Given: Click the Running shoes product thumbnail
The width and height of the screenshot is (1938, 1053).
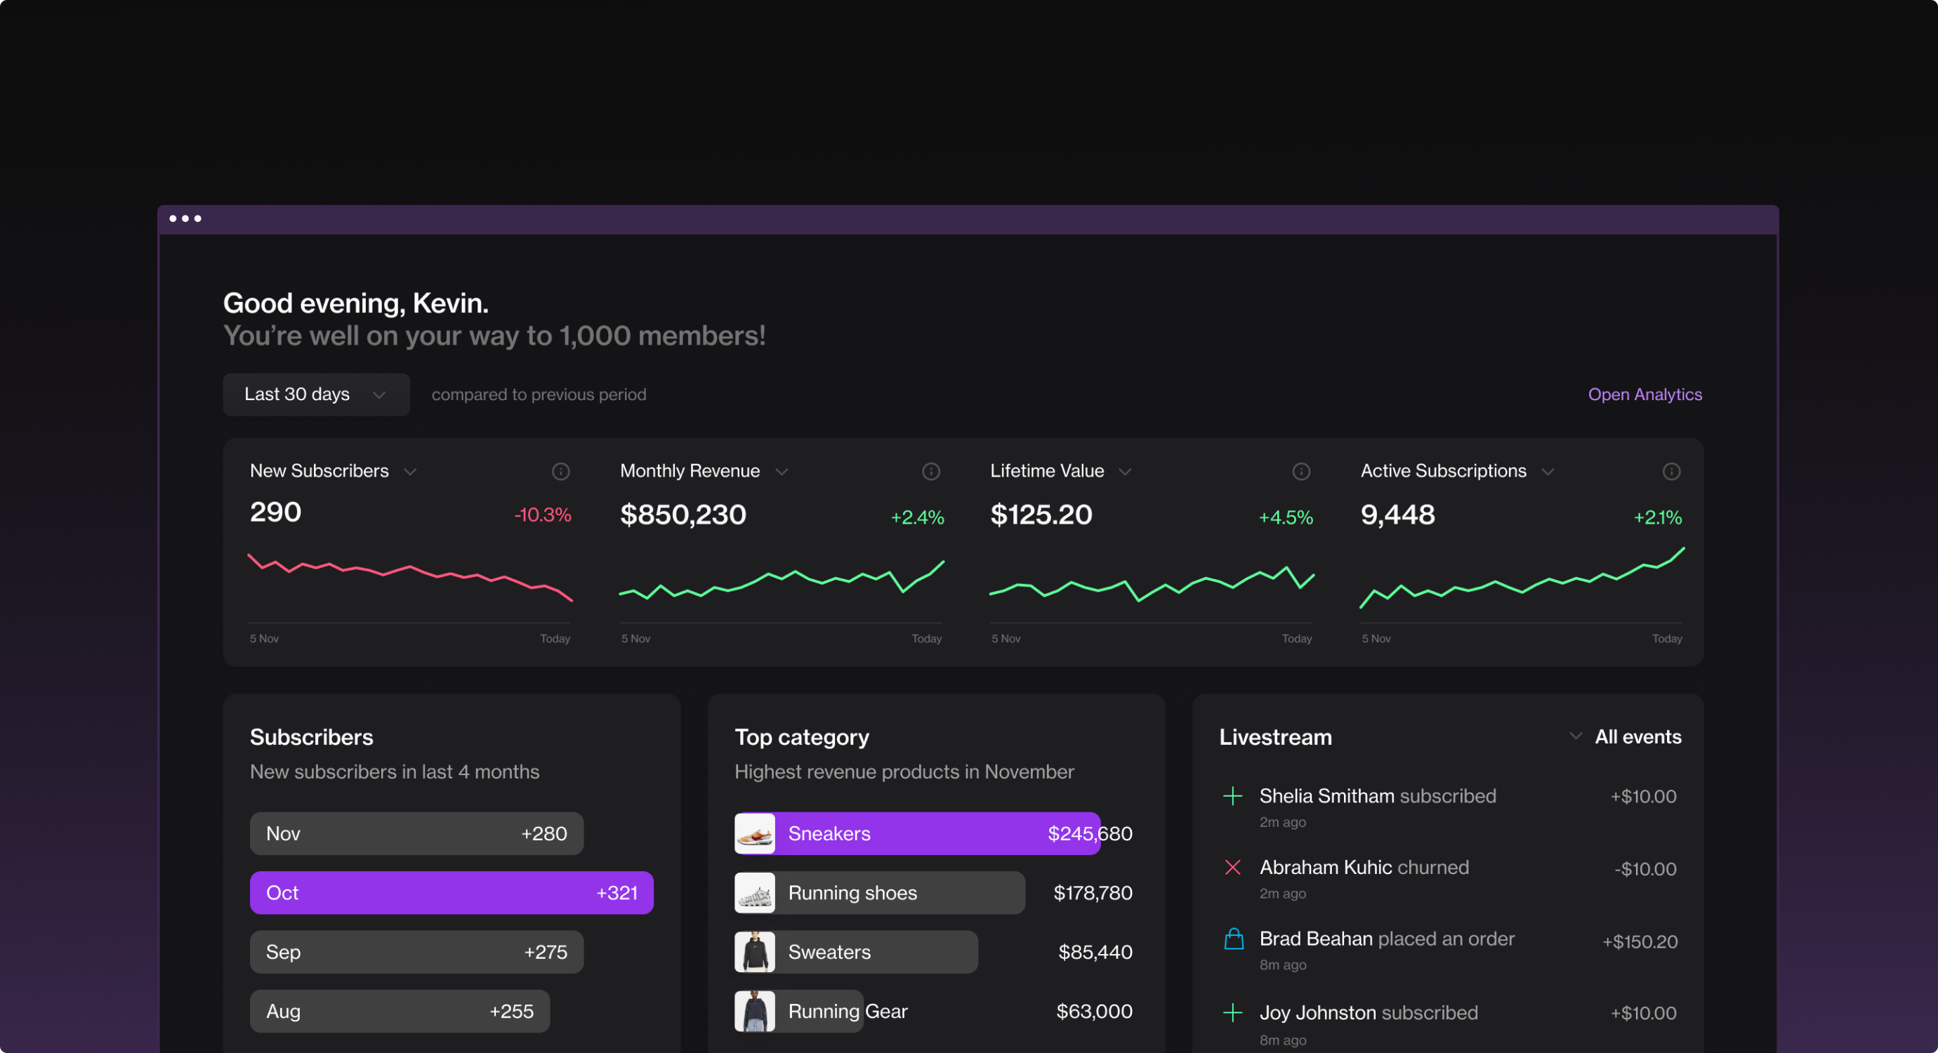Looking at the screenshot, I should pos(755,893).
